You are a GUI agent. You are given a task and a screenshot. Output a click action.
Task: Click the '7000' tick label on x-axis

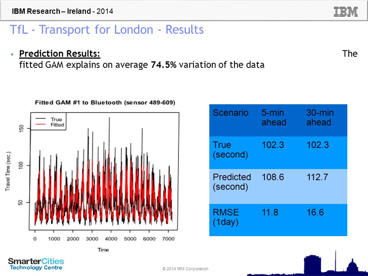pos(168,239)
